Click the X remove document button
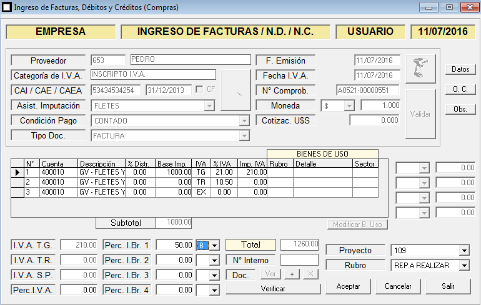 point(310,274)
